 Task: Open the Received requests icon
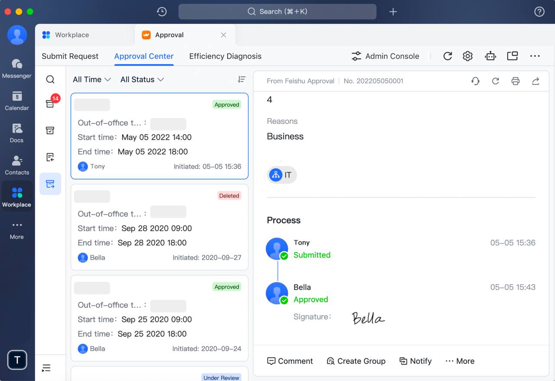tap(50, 157)
